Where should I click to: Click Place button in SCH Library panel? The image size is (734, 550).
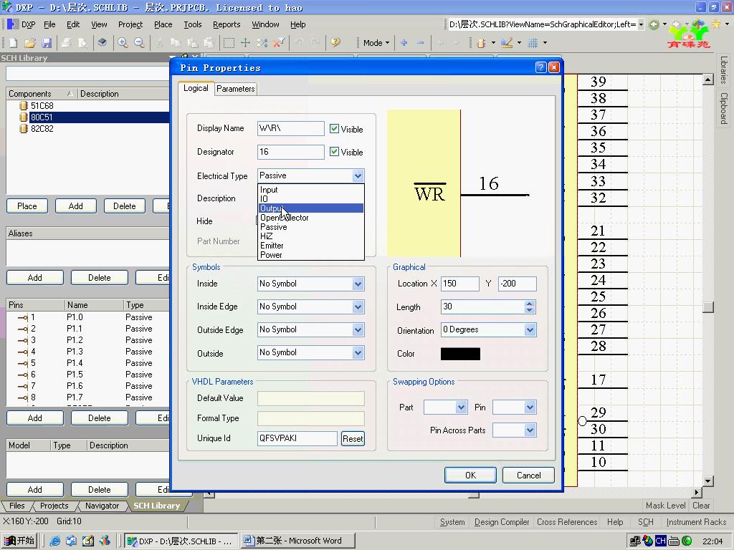(x=27, y=206)
